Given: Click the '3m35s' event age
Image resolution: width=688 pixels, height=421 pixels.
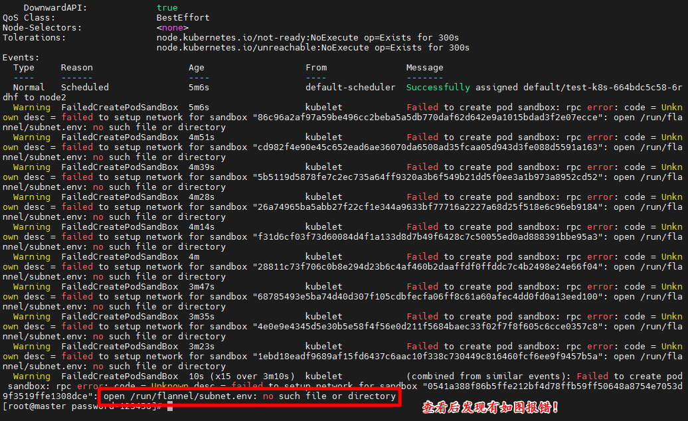Looking at the screenshot, I should pyautogui.click(x=201, y=316).
